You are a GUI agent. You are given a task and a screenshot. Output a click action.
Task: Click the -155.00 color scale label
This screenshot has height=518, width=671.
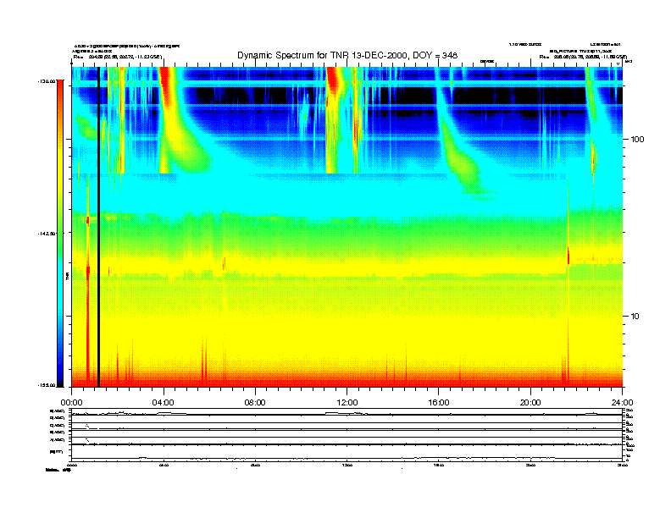pyautogui.click(x=47, y=385)
